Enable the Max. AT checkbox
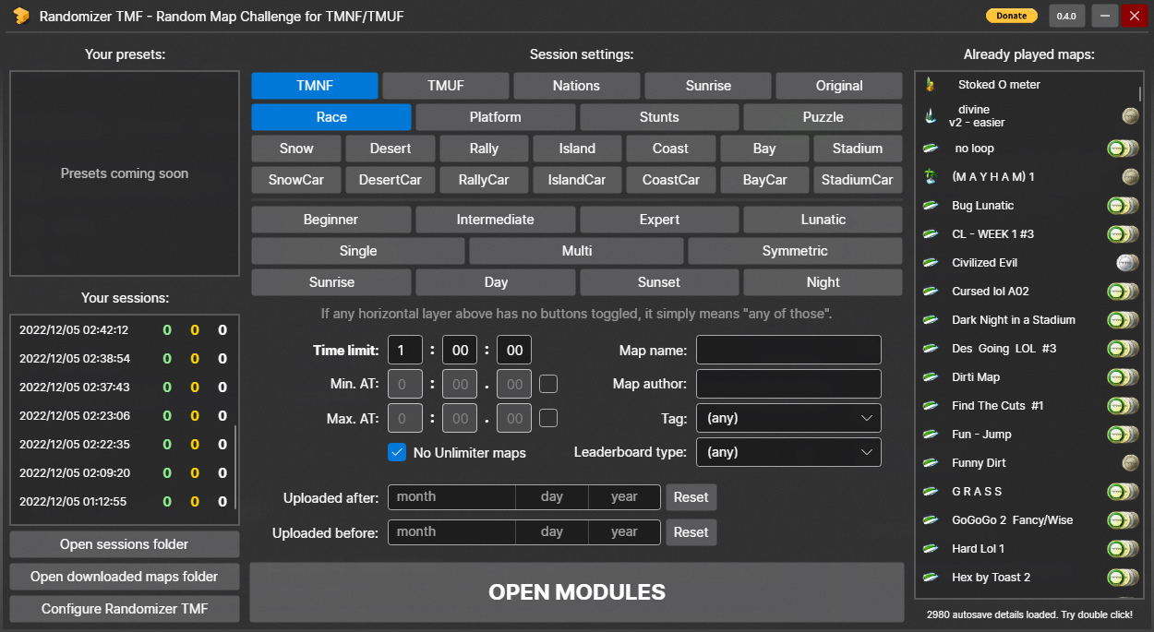This screenshot has height=632, width=1154. pyautogui.click(x=548, y=418)
